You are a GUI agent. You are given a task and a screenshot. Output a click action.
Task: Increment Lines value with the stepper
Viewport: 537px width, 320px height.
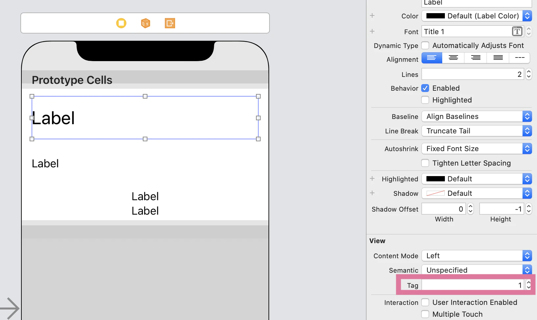(x=529, y=72)
